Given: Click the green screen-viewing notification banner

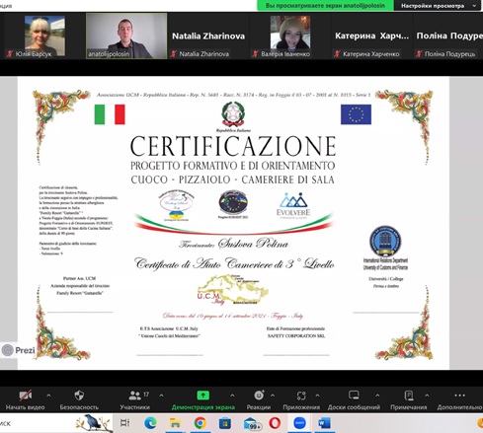Looking at the screenshot, I should tap(325, 6).
